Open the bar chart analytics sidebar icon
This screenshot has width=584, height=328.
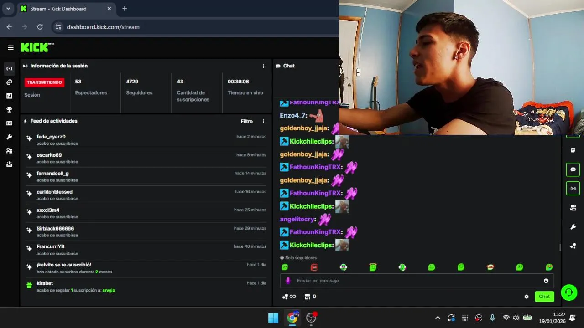pos(9,96)
